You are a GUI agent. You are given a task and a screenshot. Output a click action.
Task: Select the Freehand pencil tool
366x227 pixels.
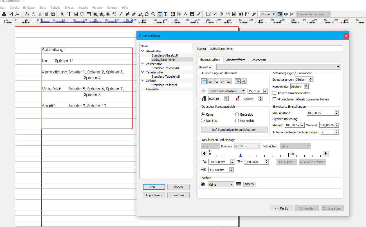[134, 14]
